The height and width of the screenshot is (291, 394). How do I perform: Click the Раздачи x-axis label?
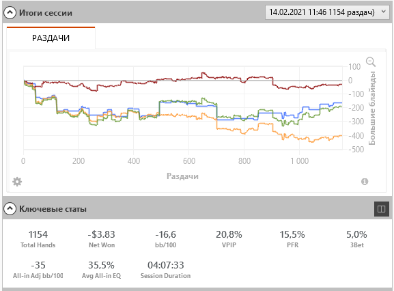[x=183, y=176]
